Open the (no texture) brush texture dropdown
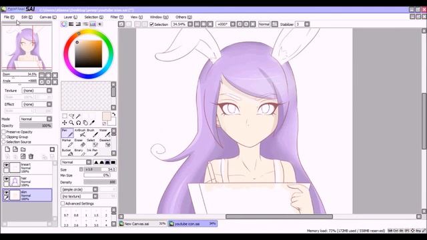 79,196
